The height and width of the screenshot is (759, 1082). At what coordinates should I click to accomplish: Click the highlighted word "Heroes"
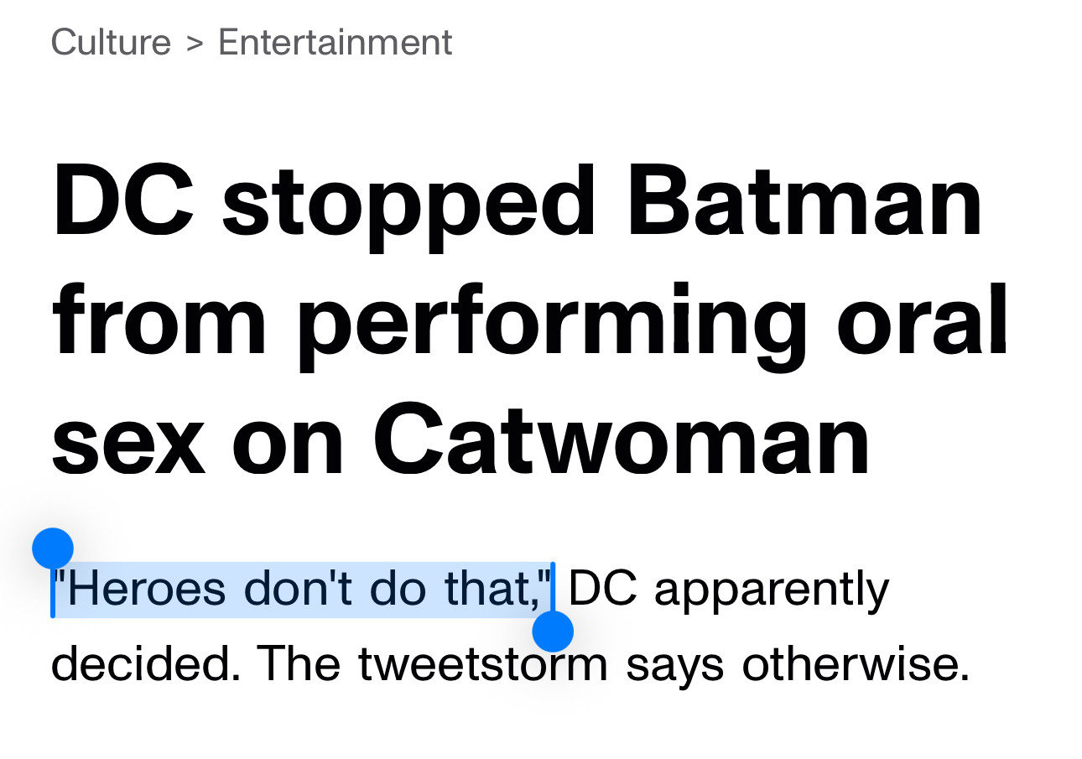[x=146, y=589]
